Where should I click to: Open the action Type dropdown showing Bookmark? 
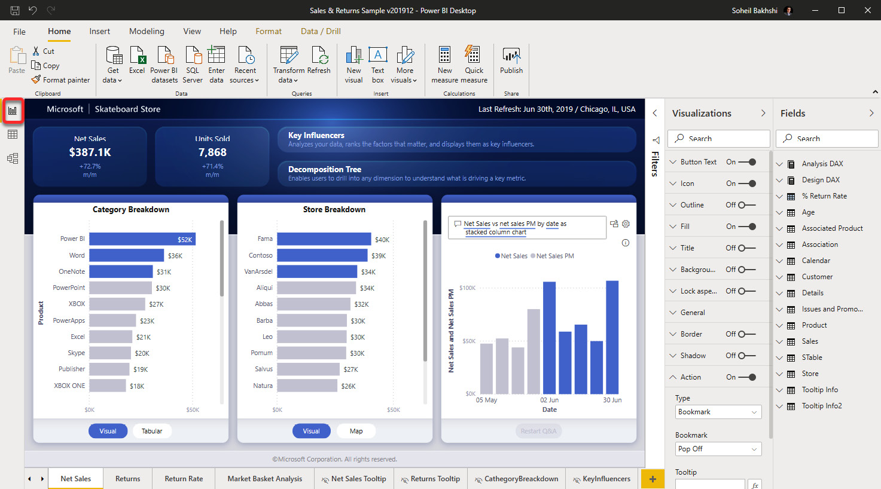[x=718, y=412]
